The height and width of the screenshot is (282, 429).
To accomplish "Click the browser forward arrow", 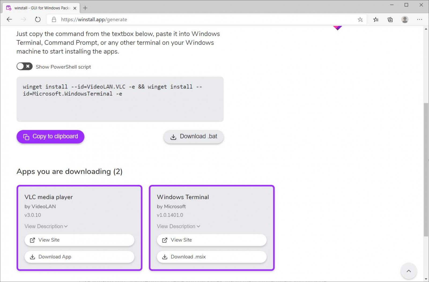I will click(x=24, y=19).
